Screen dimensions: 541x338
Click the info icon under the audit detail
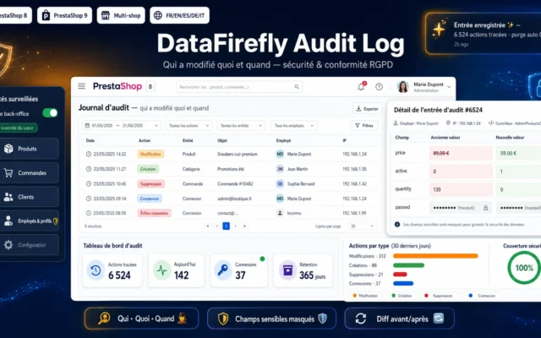click(397, 224)
